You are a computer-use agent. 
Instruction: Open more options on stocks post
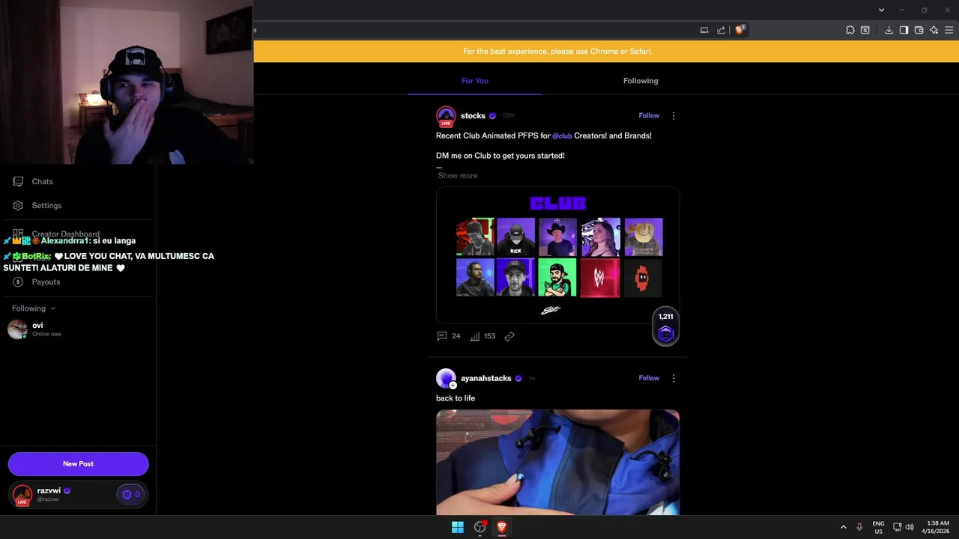pos(674,115)
